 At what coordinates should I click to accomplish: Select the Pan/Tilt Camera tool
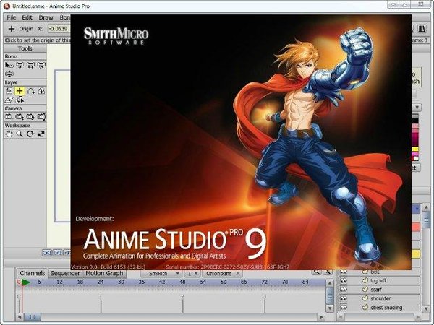point(41,117)
